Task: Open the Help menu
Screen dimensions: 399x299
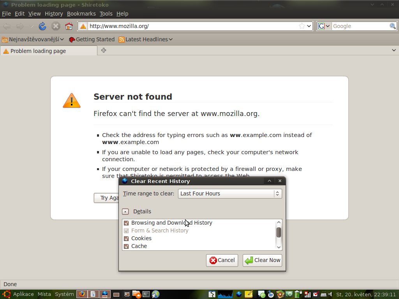Action: (122, 14)
